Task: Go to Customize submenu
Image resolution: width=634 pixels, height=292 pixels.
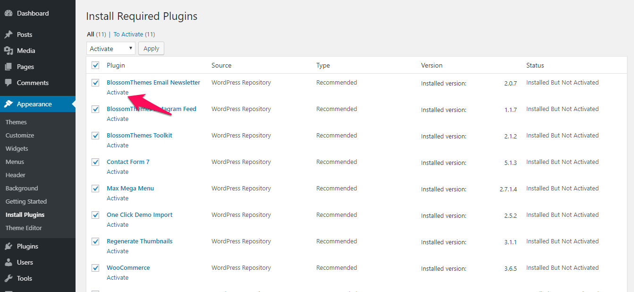Action: [20, 135]
